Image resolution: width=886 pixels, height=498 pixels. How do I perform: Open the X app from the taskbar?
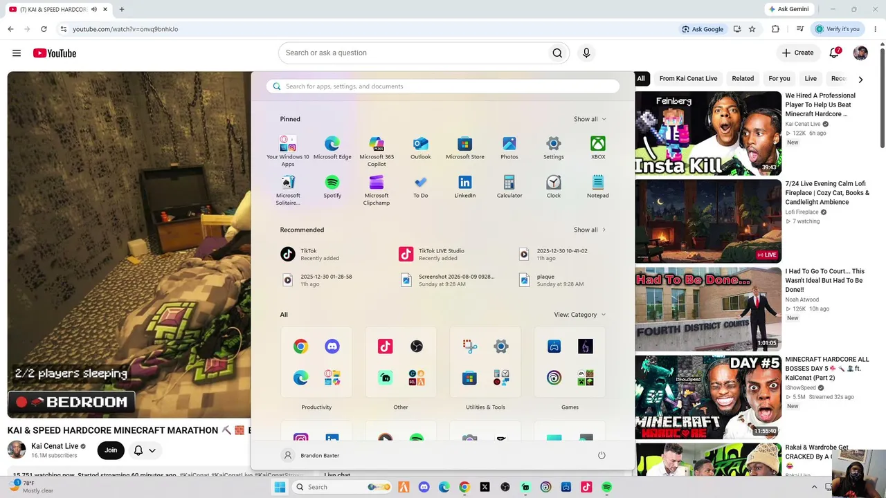pos(485,487)
